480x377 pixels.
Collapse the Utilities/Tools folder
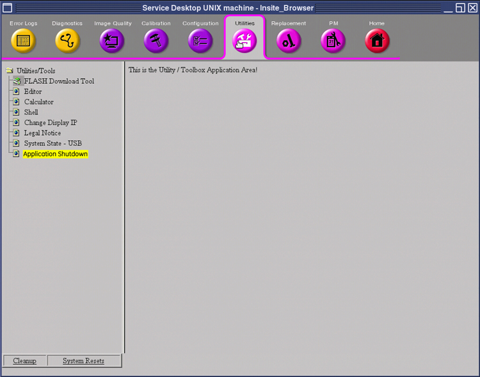point(9,71)
